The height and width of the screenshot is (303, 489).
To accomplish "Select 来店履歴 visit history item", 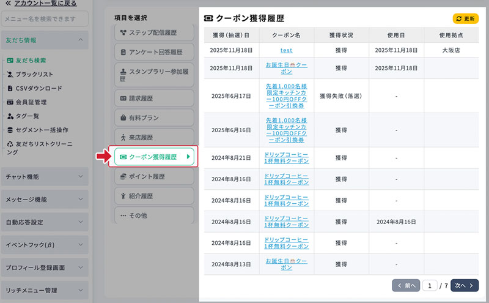I will pyautogui.click(x=153, y=137).
